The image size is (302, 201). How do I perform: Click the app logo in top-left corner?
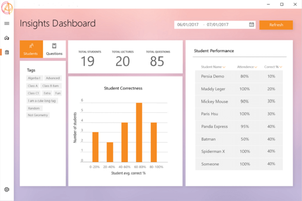pyautogui.click(x=7, y=6)
